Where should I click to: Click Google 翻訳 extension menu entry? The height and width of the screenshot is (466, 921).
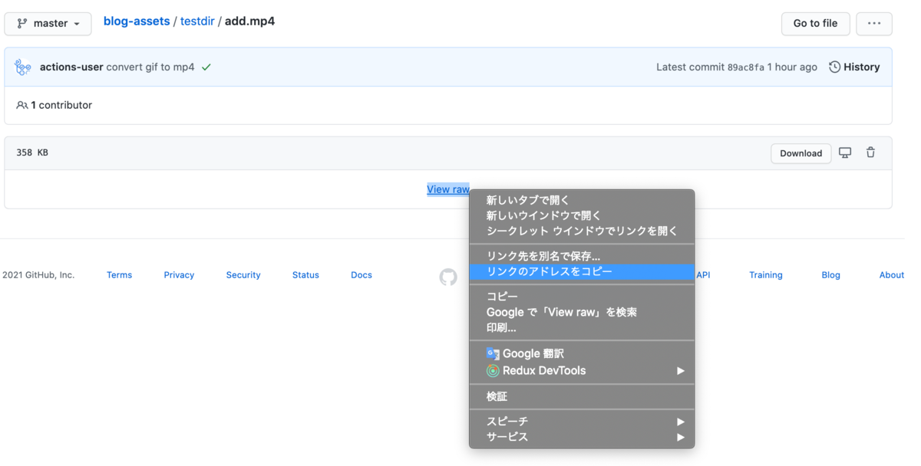pos(582,353)
